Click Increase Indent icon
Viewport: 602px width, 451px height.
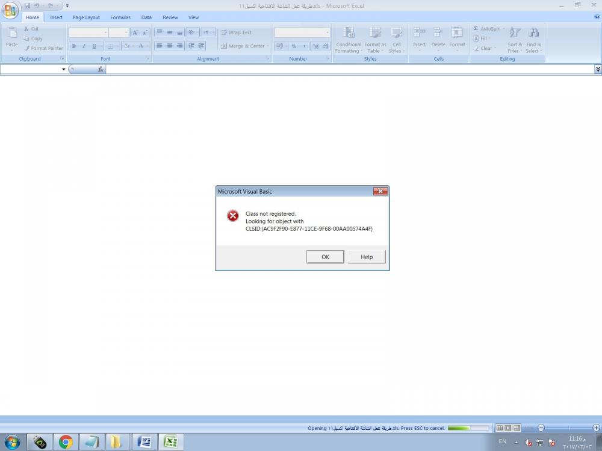click(201, 46)
